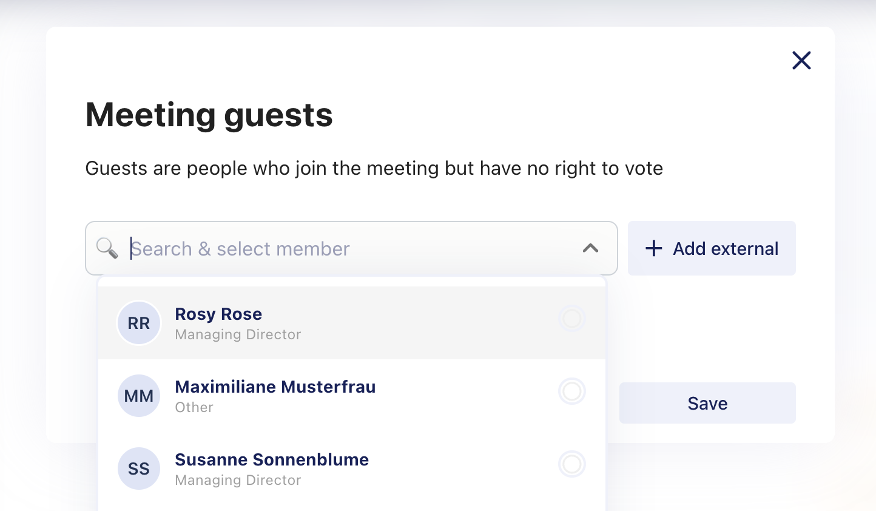This screenshot has height=511, width=876.
Task: Click Managing Director label under Rosy Rose
Action: [x=238, y=334]
